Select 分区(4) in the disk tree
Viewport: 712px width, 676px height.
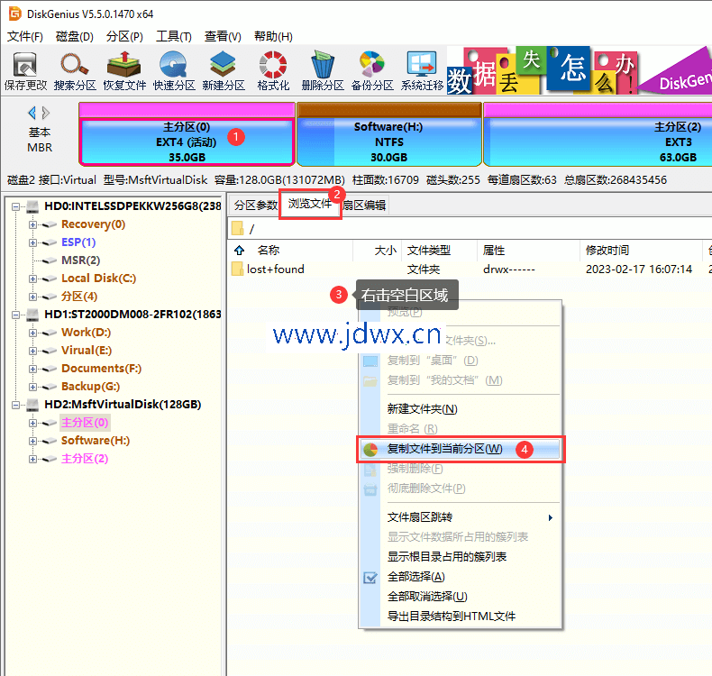[x=79, y=297]
